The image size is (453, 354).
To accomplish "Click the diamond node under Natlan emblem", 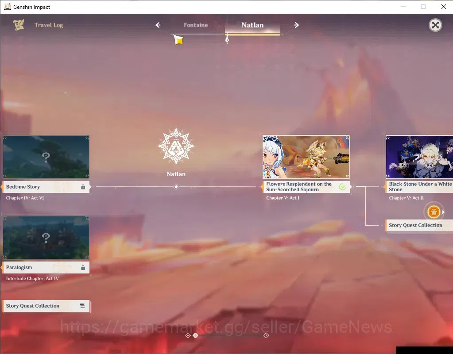I will click(x=176, y=187).
